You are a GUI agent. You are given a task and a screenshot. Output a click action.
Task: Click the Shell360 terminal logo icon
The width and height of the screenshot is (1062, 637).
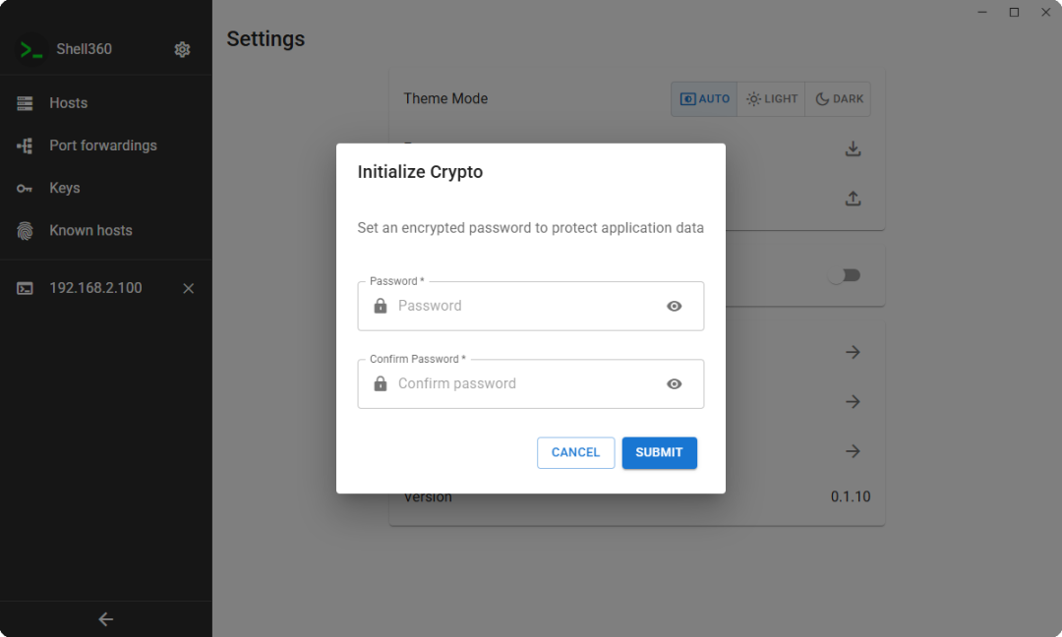click(31, 49)
